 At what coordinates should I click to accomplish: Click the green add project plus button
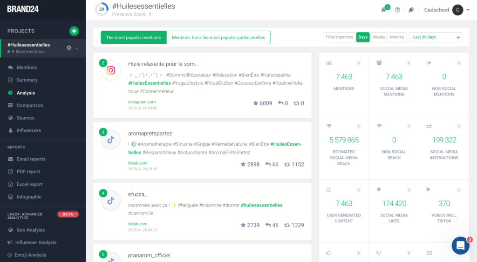click(74, 31)
